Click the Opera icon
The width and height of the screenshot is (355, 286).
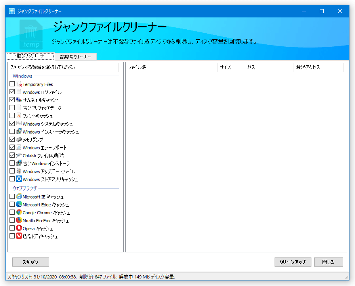(x=19, y=228)
